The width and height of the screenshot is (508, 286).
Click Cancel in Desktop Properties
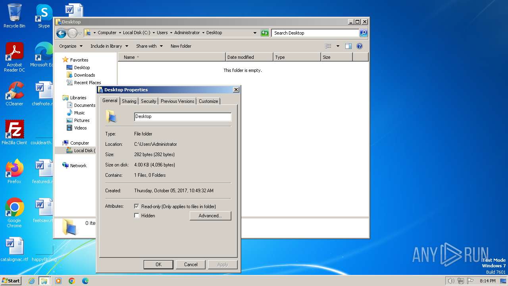coord(190,265)
